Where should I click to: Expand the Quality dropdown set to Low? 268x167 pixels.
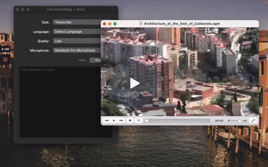(77, 41)
